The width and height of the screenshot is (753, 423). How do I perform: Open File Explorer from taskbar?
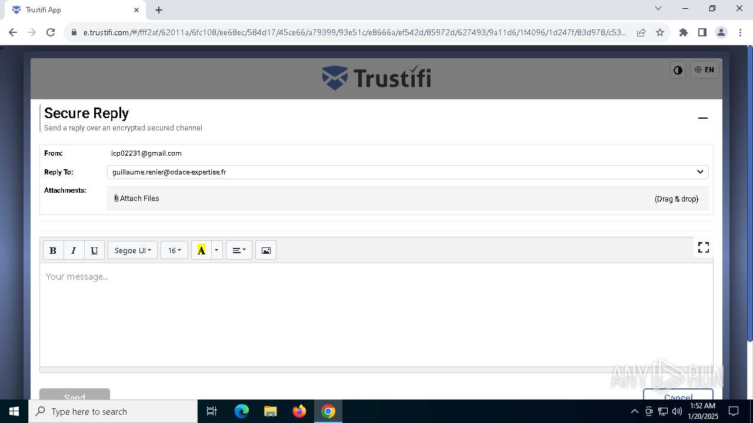270,411
